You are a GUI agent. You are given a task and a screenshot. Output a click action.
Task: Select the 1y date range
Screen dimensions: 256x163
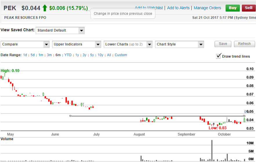click(x=77, y=55)
